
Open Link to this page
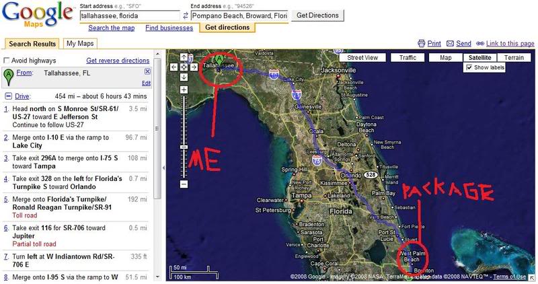[510, 44]
